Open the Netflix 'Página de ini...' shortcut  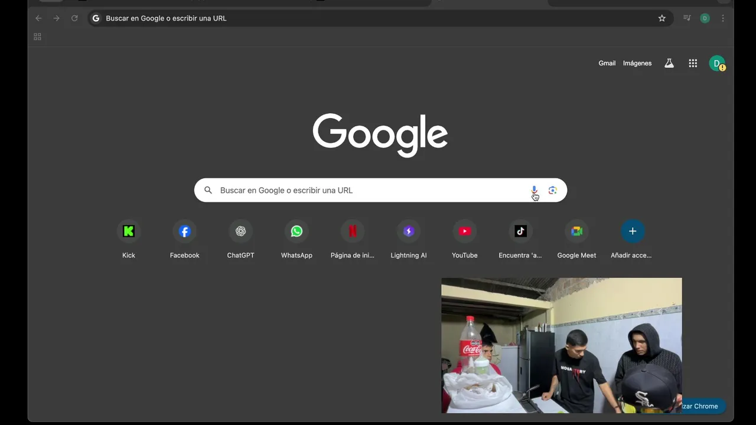click(x=353, y=231)
